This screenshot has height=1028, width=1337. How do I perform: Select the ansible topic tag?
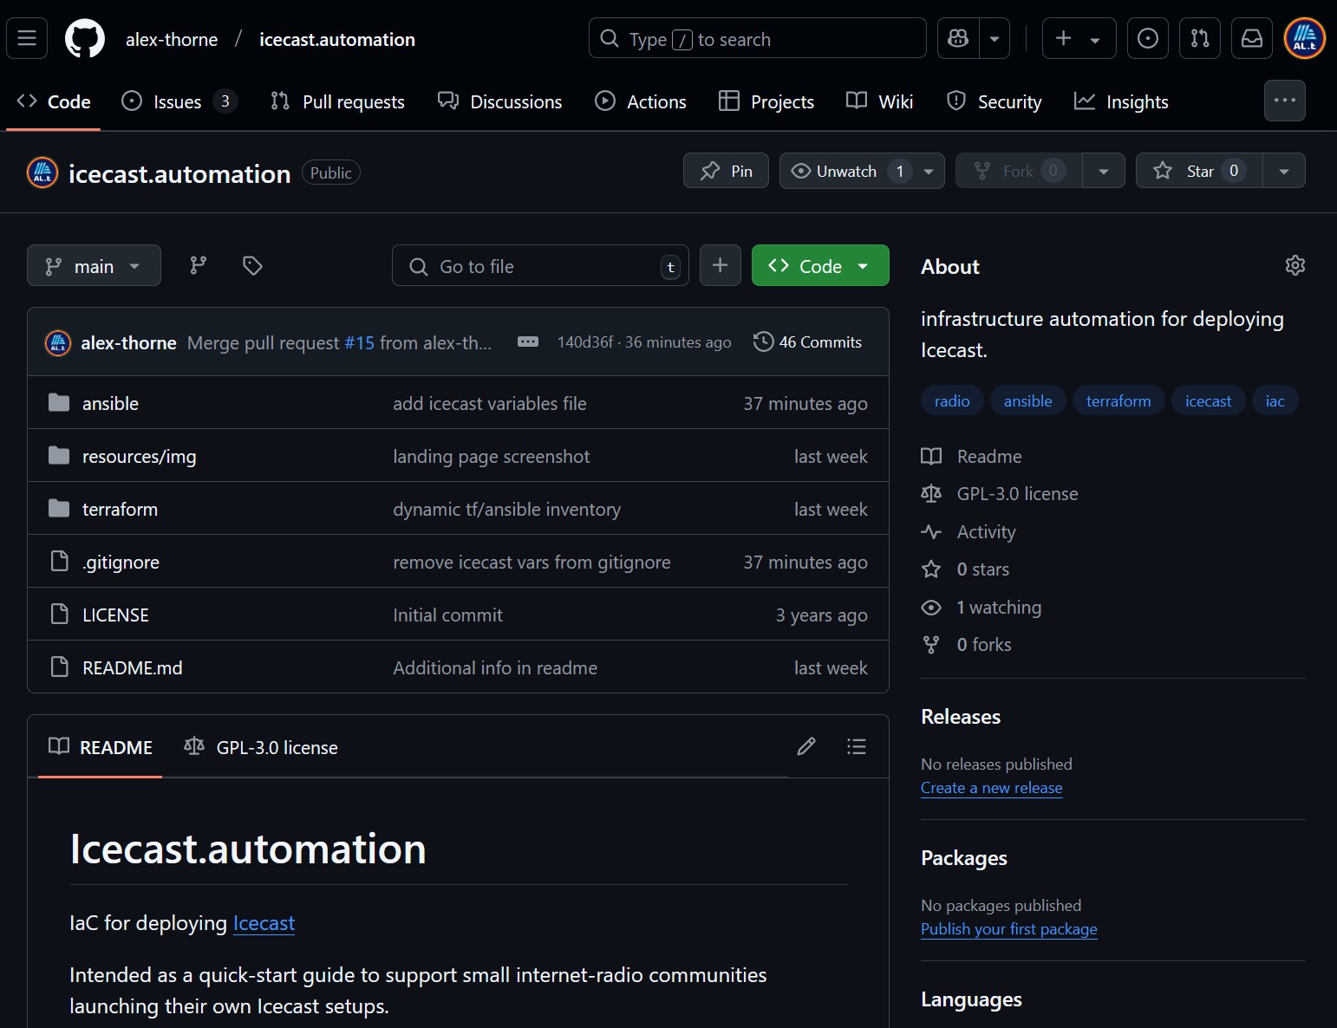click(x=1027, y=400)
